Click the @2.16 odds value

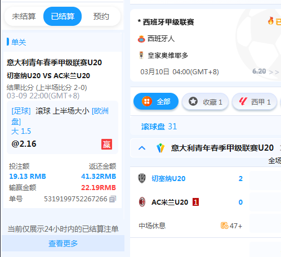(24, 144)
